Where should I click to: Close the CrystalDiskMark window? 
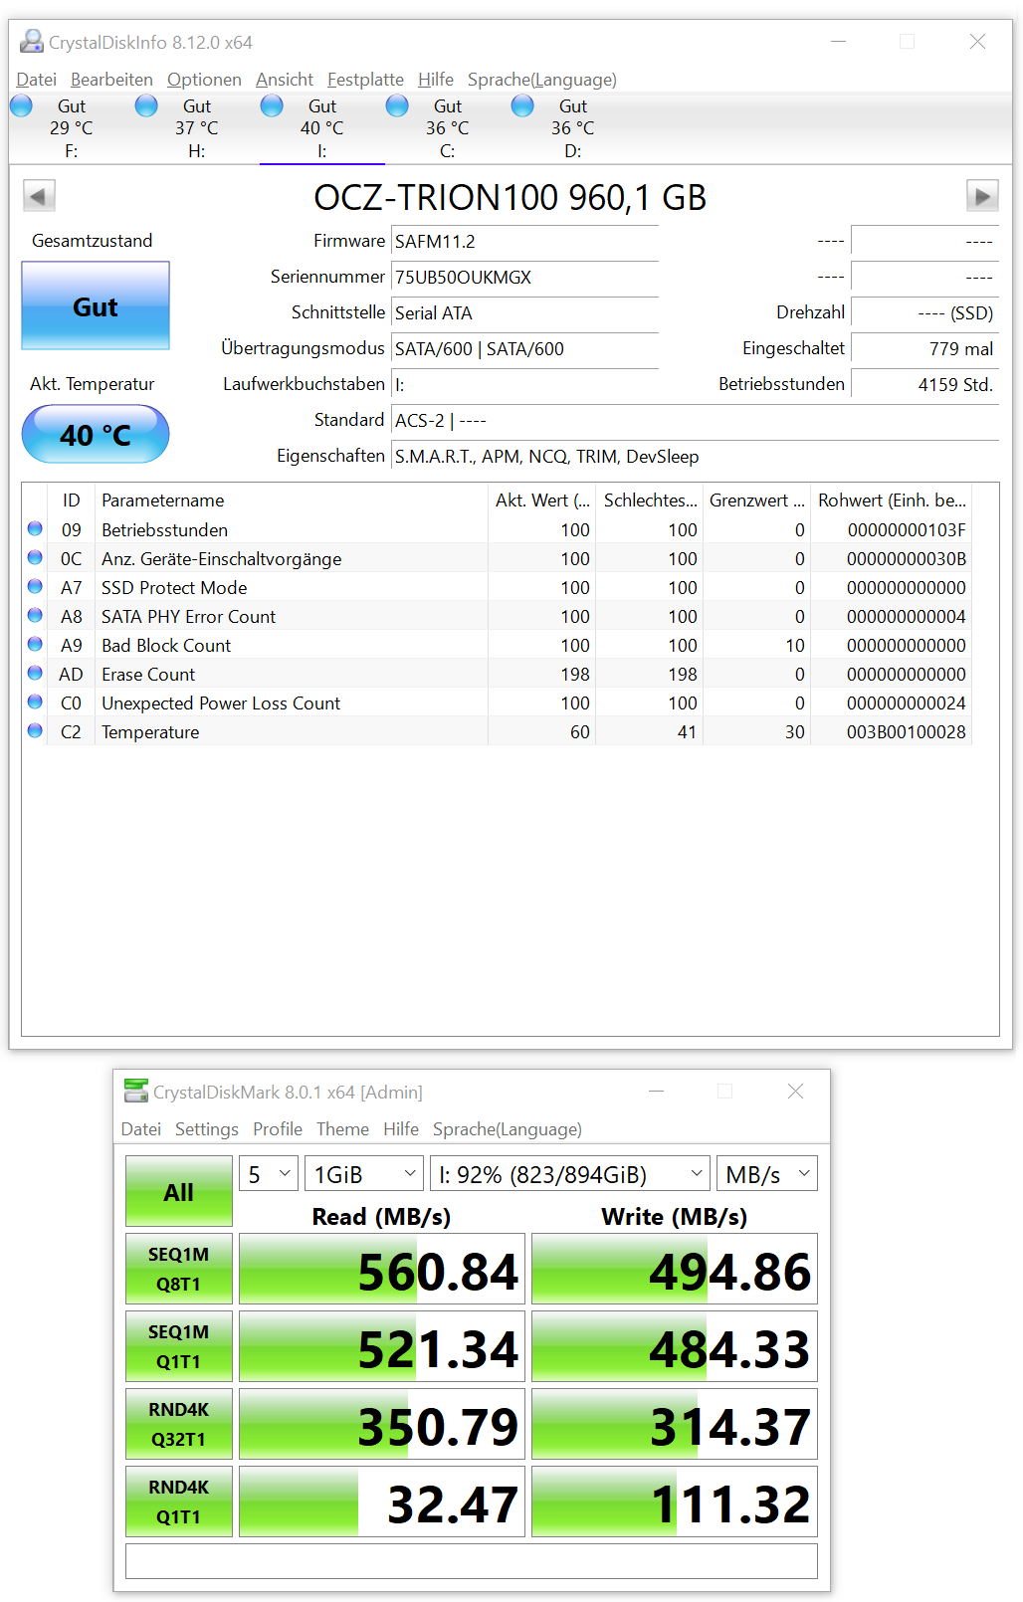point(795,1092)
